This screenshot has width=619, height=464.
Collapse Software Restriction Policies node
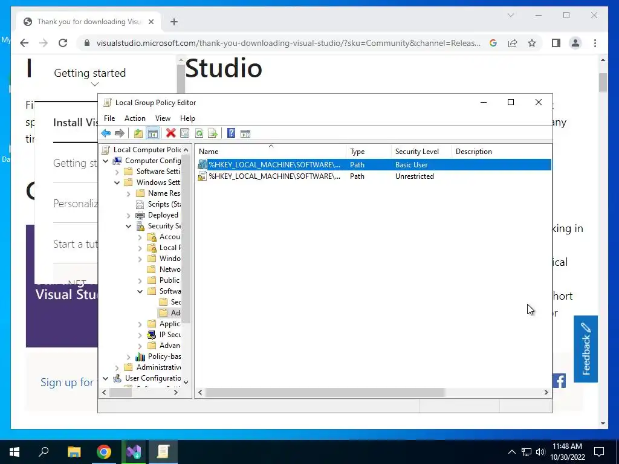coord(140,292)
